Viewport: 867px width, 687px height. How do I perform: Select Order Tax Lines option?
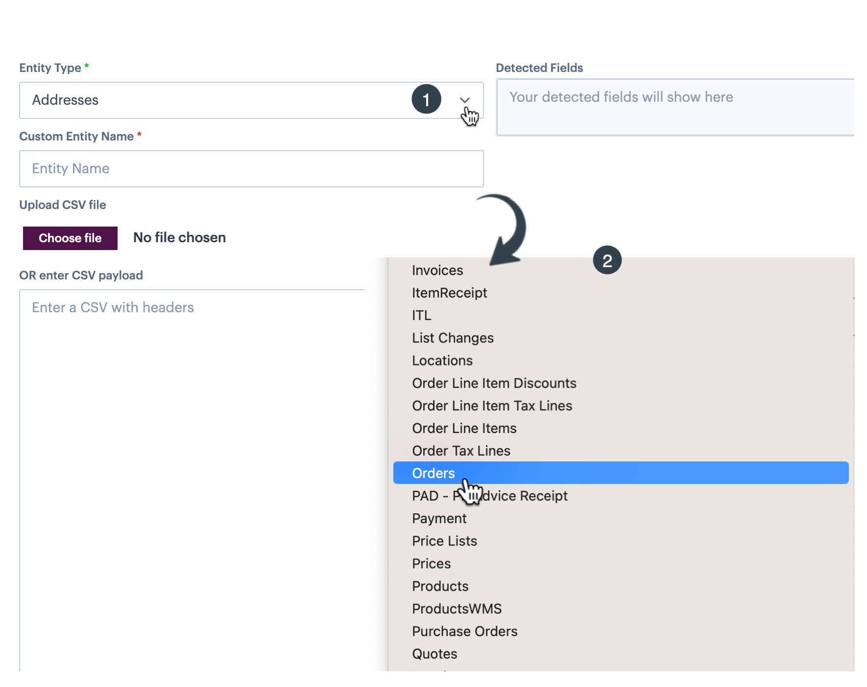(x=461, y=451)
